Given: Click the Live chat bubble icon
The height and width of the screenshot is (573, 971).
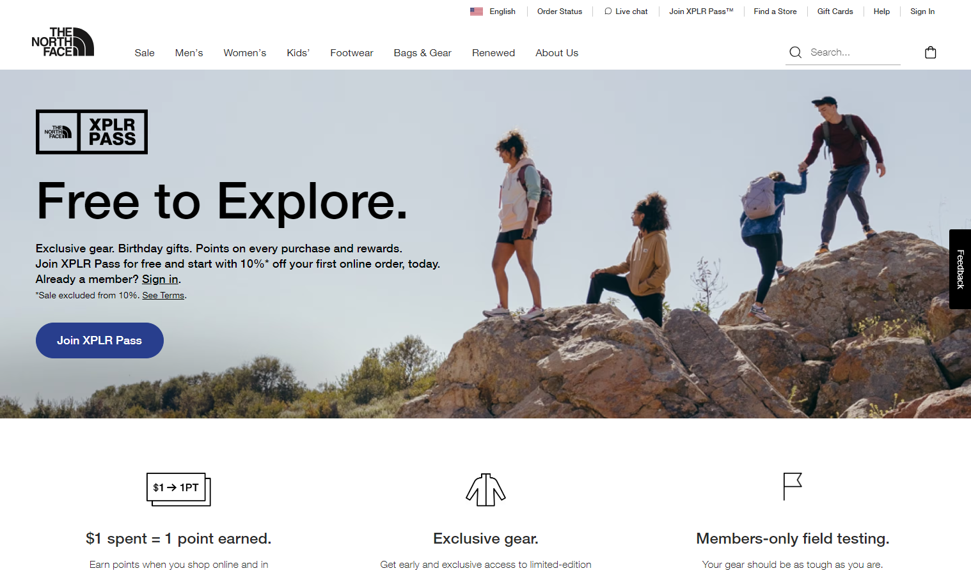Looking at the screenshot, I should point(608,11).
